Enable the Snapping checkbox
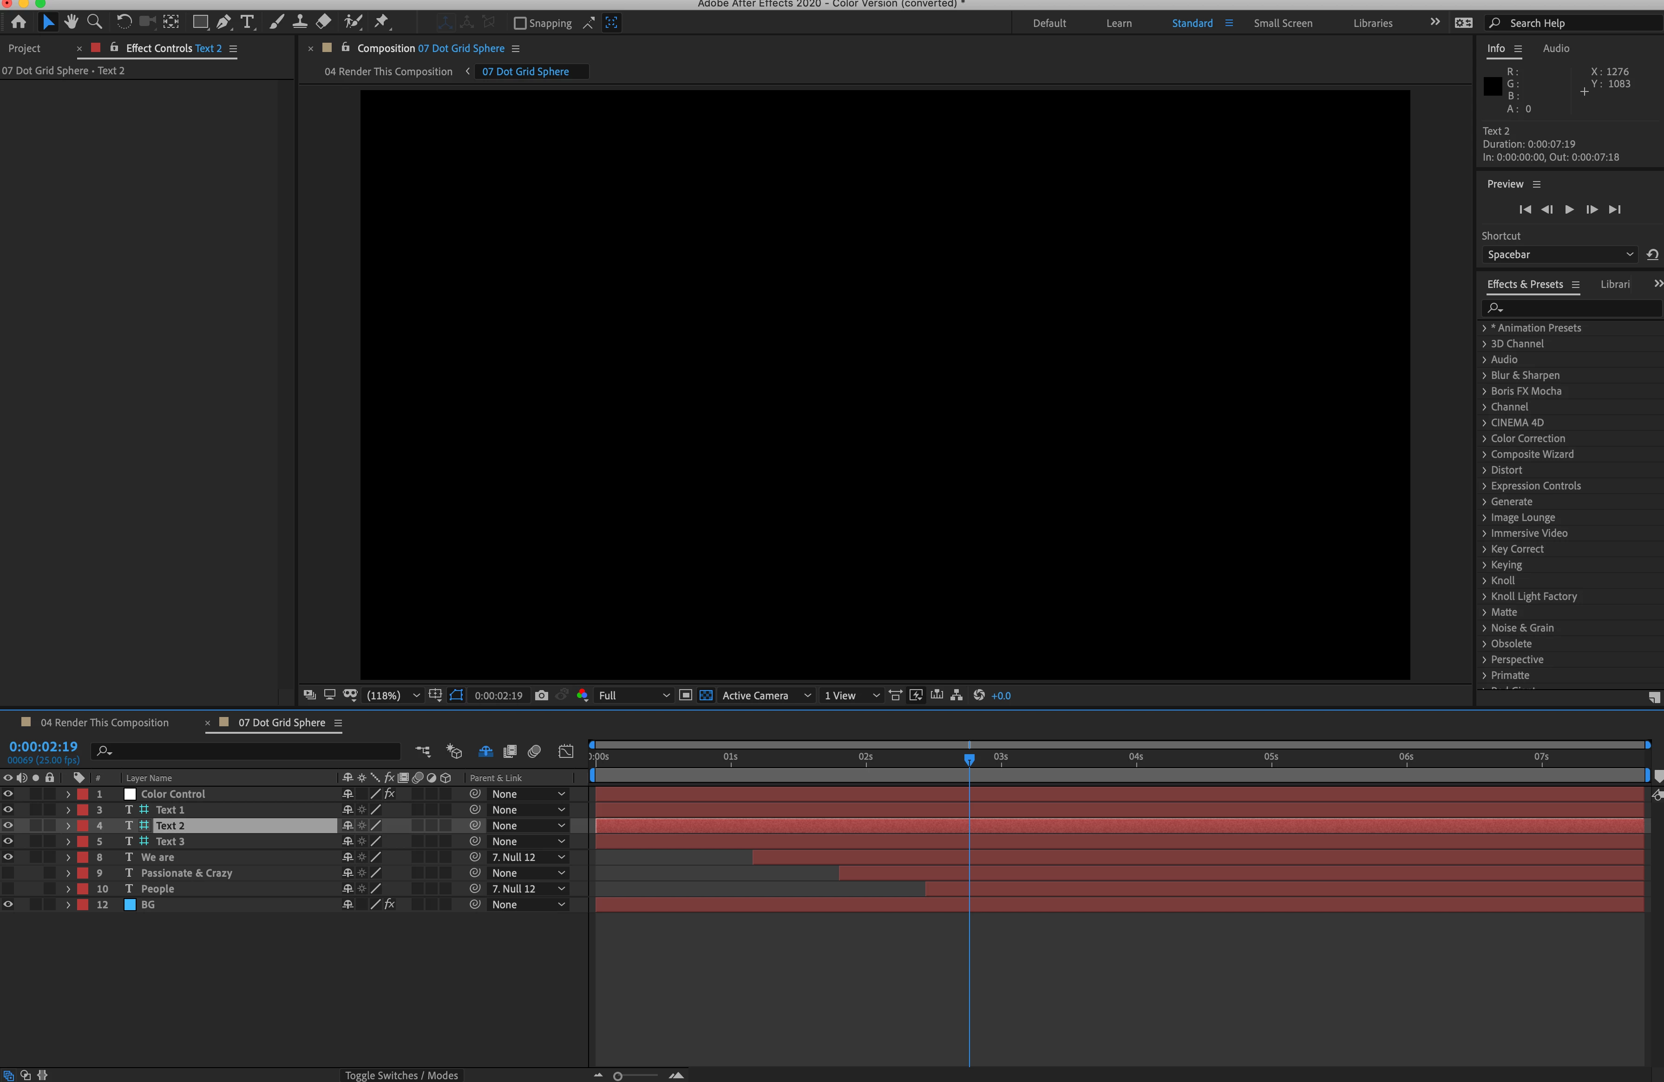The height and width of the screenshot is (1082, 1664). (x=519, y=23)
